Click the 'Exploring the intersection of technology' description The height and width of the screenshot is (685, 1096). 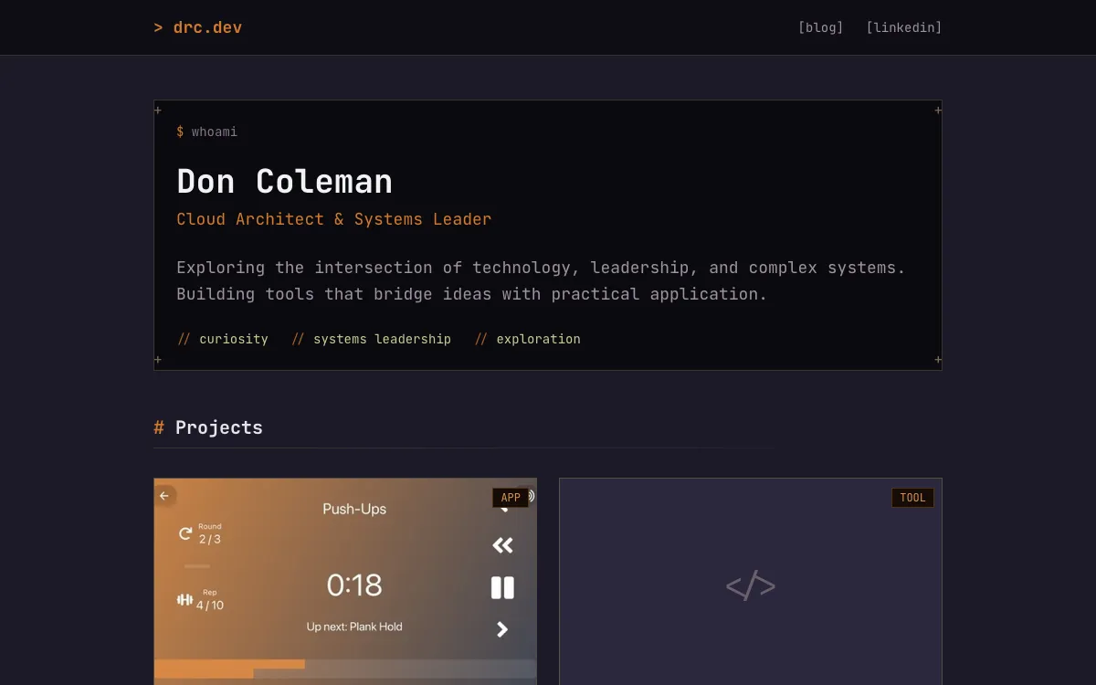tap(541, 280)
